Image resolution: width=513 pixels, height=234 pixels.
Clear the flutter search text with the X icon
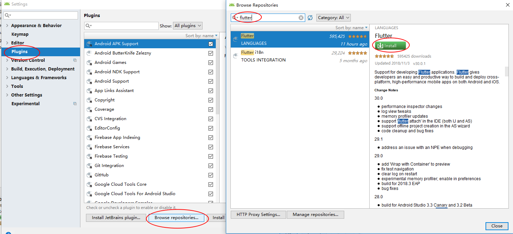point(301,18)
